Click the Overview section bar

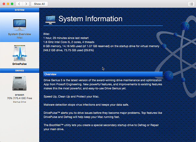(103, 74)
